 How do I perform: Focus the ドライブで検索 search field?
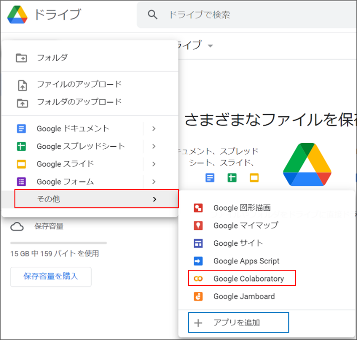click(x=247, y=15)
